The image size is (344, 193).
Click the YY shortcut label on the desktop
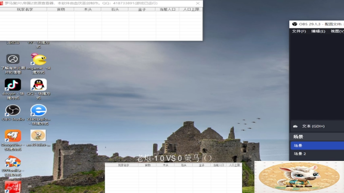pos(38,45)
